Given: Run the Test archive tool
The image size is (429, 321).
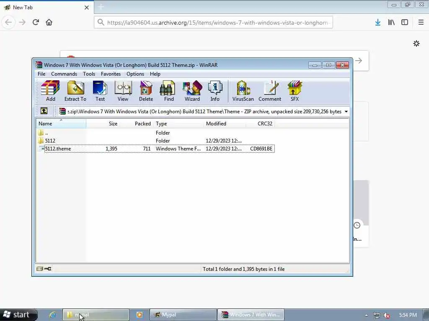Looking at the screenshot, I should (100, 91).
